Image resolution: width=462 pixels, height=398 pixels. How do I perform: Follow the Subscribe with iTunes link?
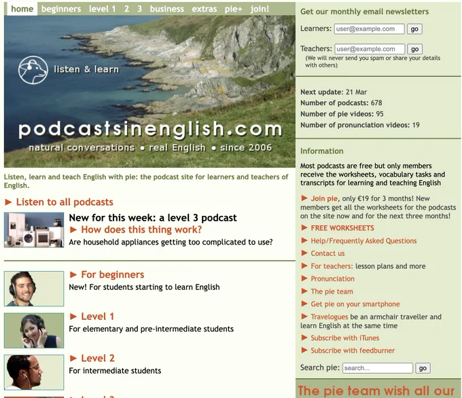[x=344, y=338]
